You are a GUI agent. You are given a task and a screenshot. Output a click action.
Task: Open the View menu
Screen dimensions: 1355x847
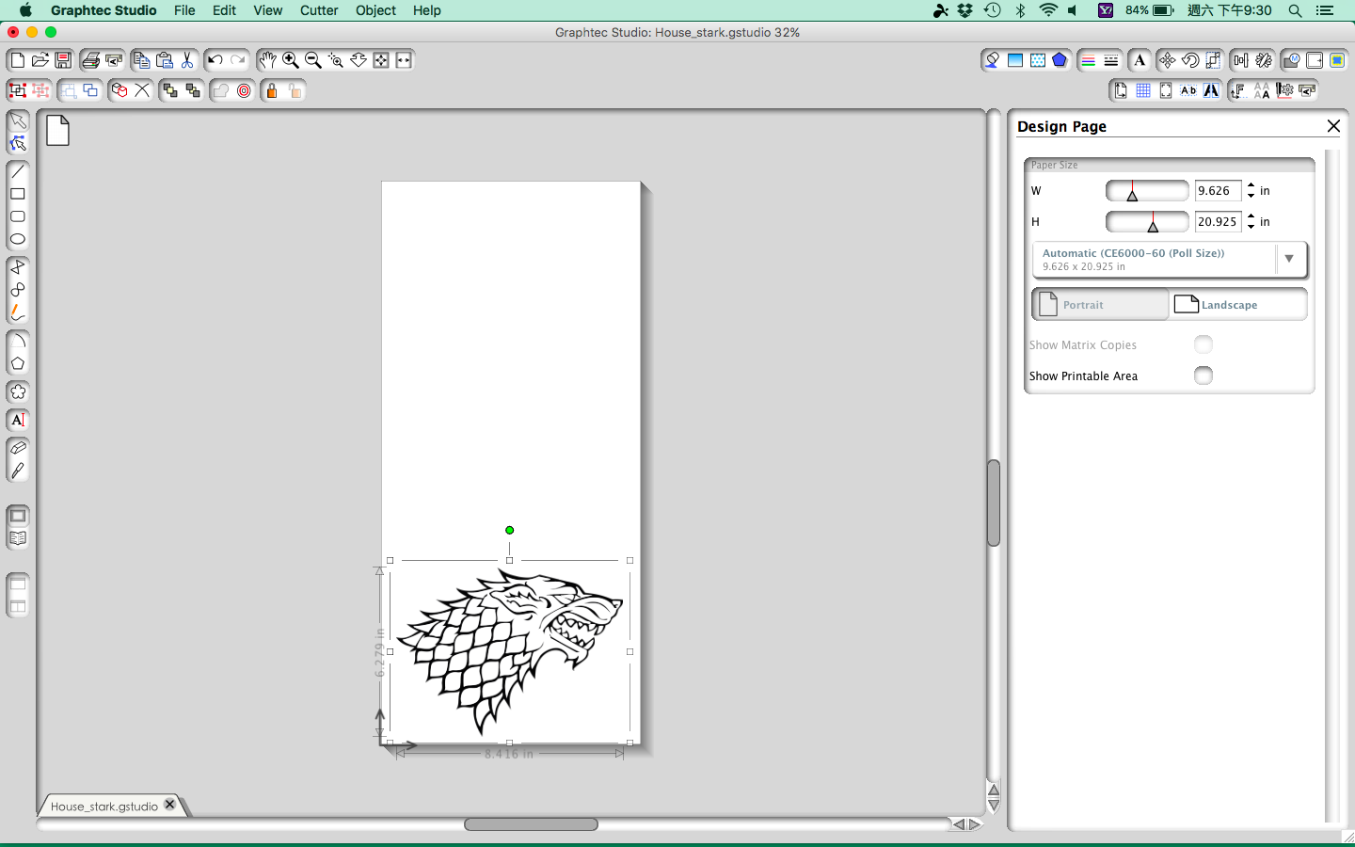[268, 10]
